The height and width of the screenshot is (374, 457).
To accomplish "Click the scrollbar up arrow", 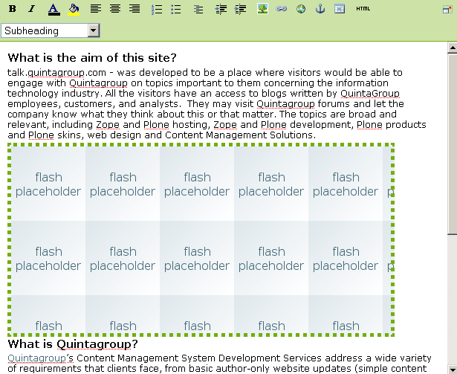I will pos(453,48).
